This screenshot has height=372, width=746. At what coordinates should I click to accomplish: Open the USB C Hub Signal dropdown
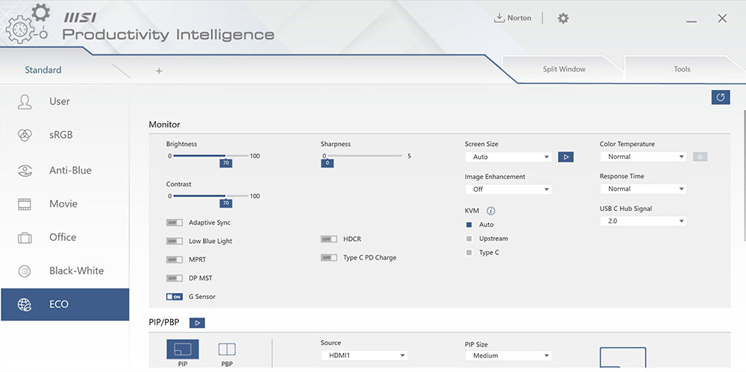642,221
